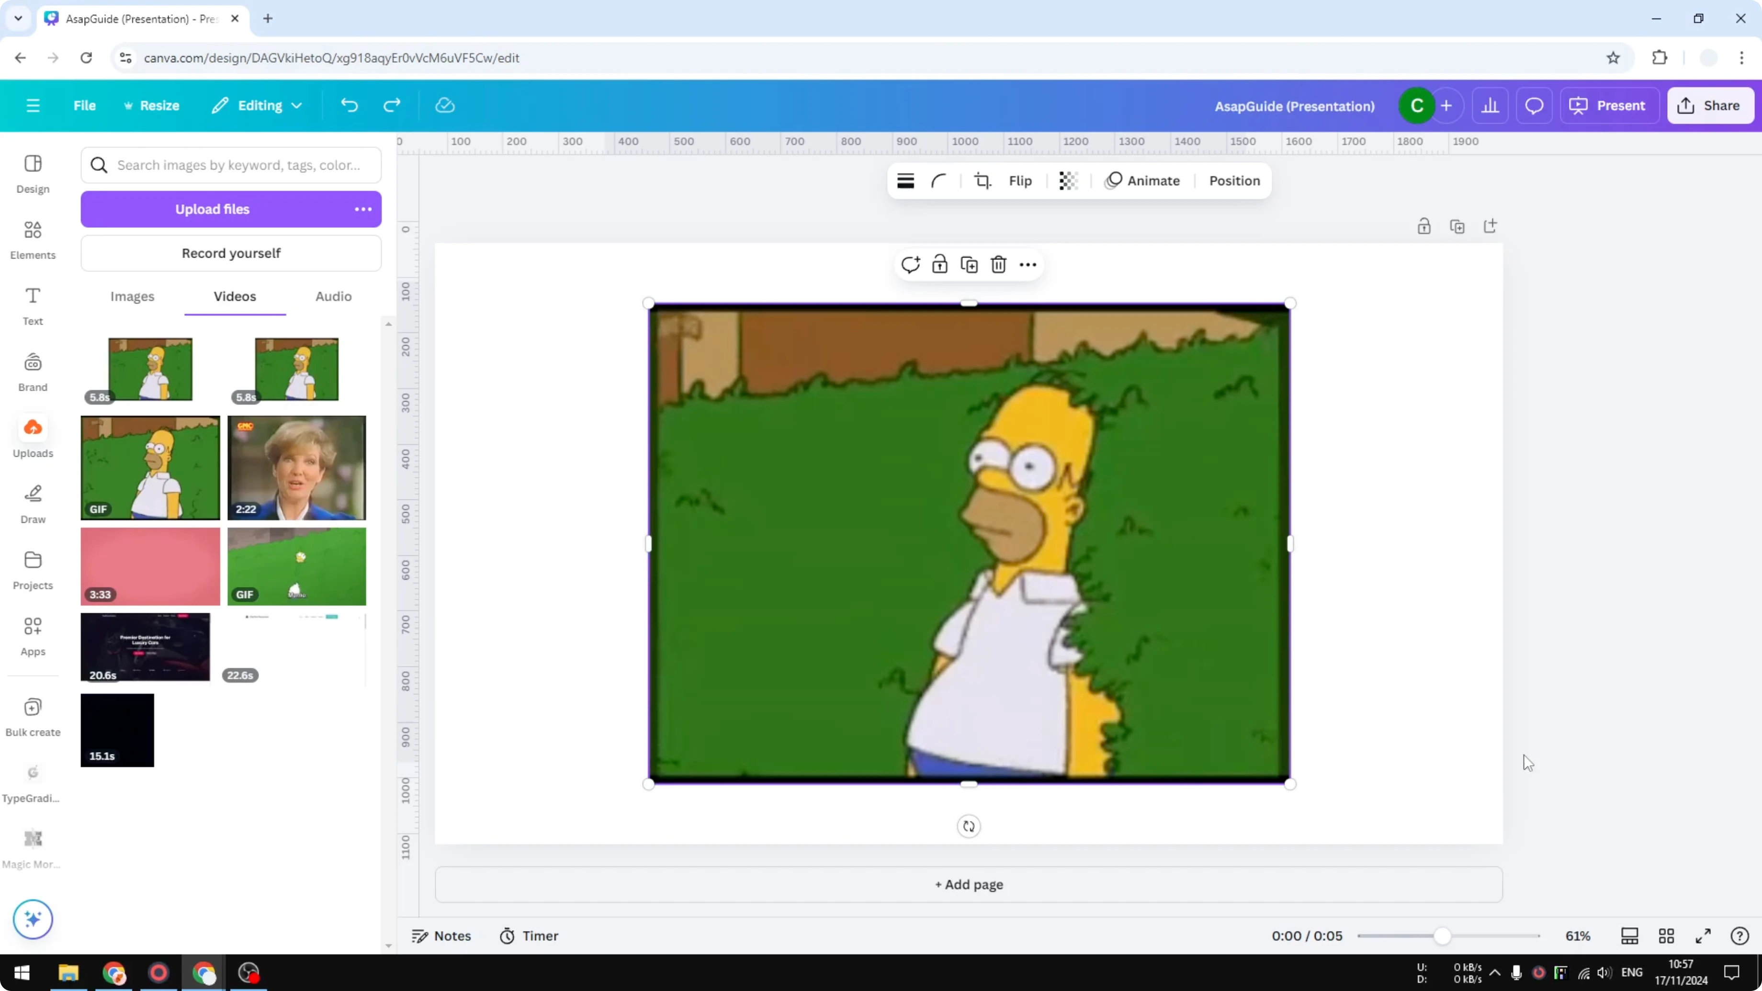Click the Record yourself button

(231, 253)
